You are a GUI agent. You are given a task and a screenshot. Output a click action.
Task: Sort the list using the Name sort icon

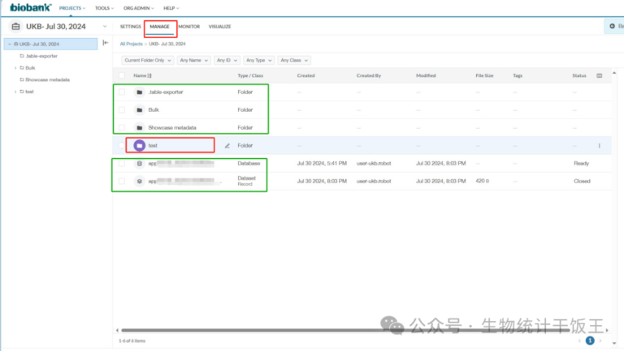pos(149,75)
